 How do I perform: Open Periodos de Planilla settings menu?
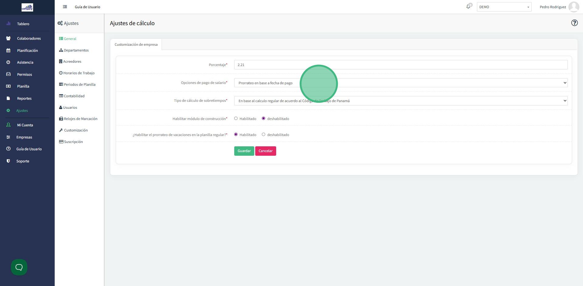click(x=79, y=85)
